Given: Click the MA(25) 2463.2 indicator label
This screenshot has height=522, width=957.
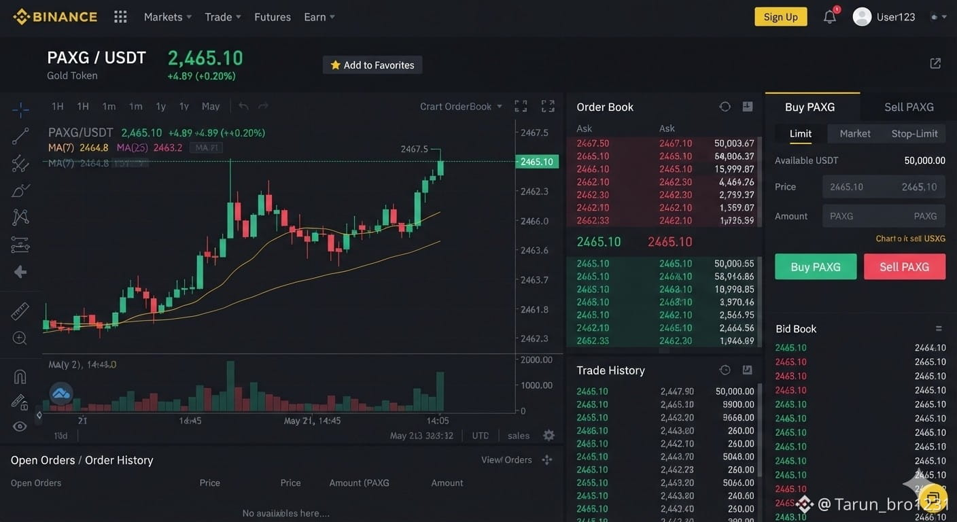Looking at the screenshot, I should pos(150,147).
